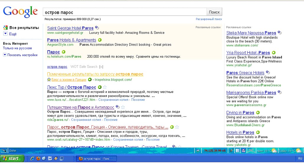Image resolution: width=304 pixels, height=164 pixels.
Task: Click the WOT icon beside Marisarooms Parikia Paros
Action: [280, 92]
